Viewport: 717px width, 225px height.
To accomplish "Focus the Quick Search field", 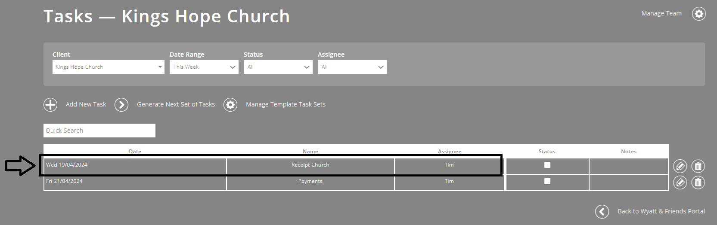I will coord(99,131).
